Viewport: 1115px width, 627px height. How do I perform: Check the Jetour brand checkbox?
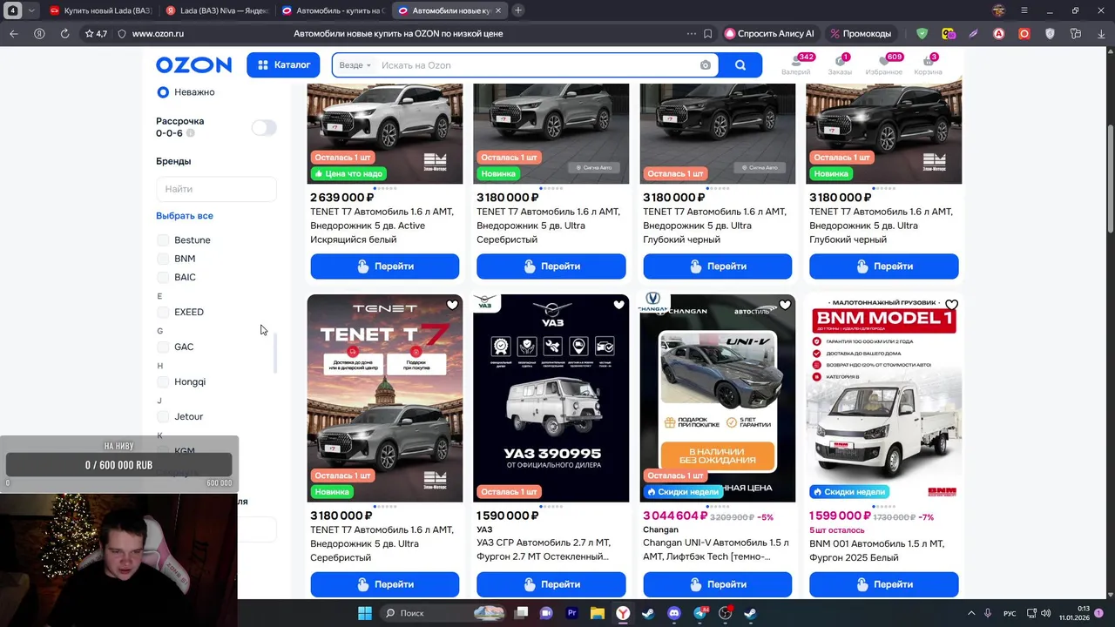(163, 416)
